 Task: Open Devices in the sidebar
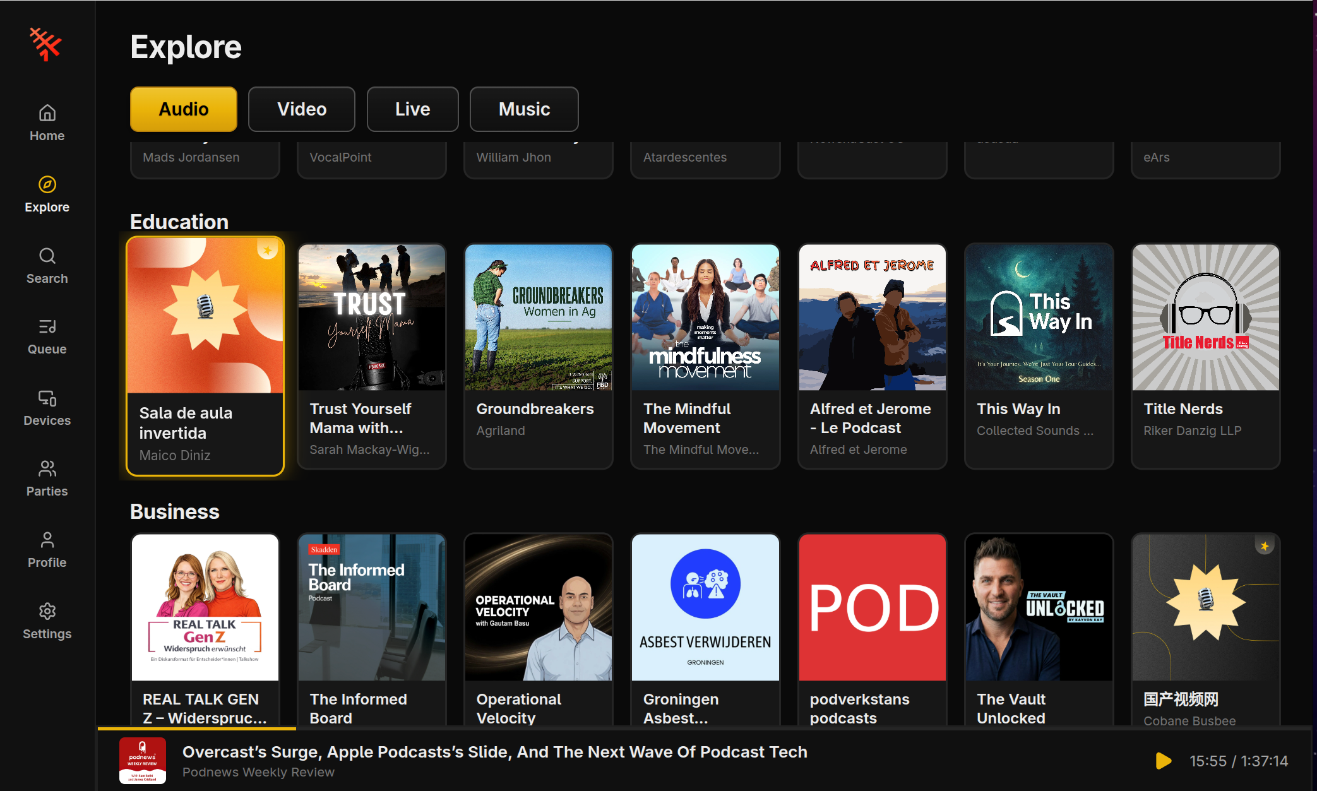(47, 408)
